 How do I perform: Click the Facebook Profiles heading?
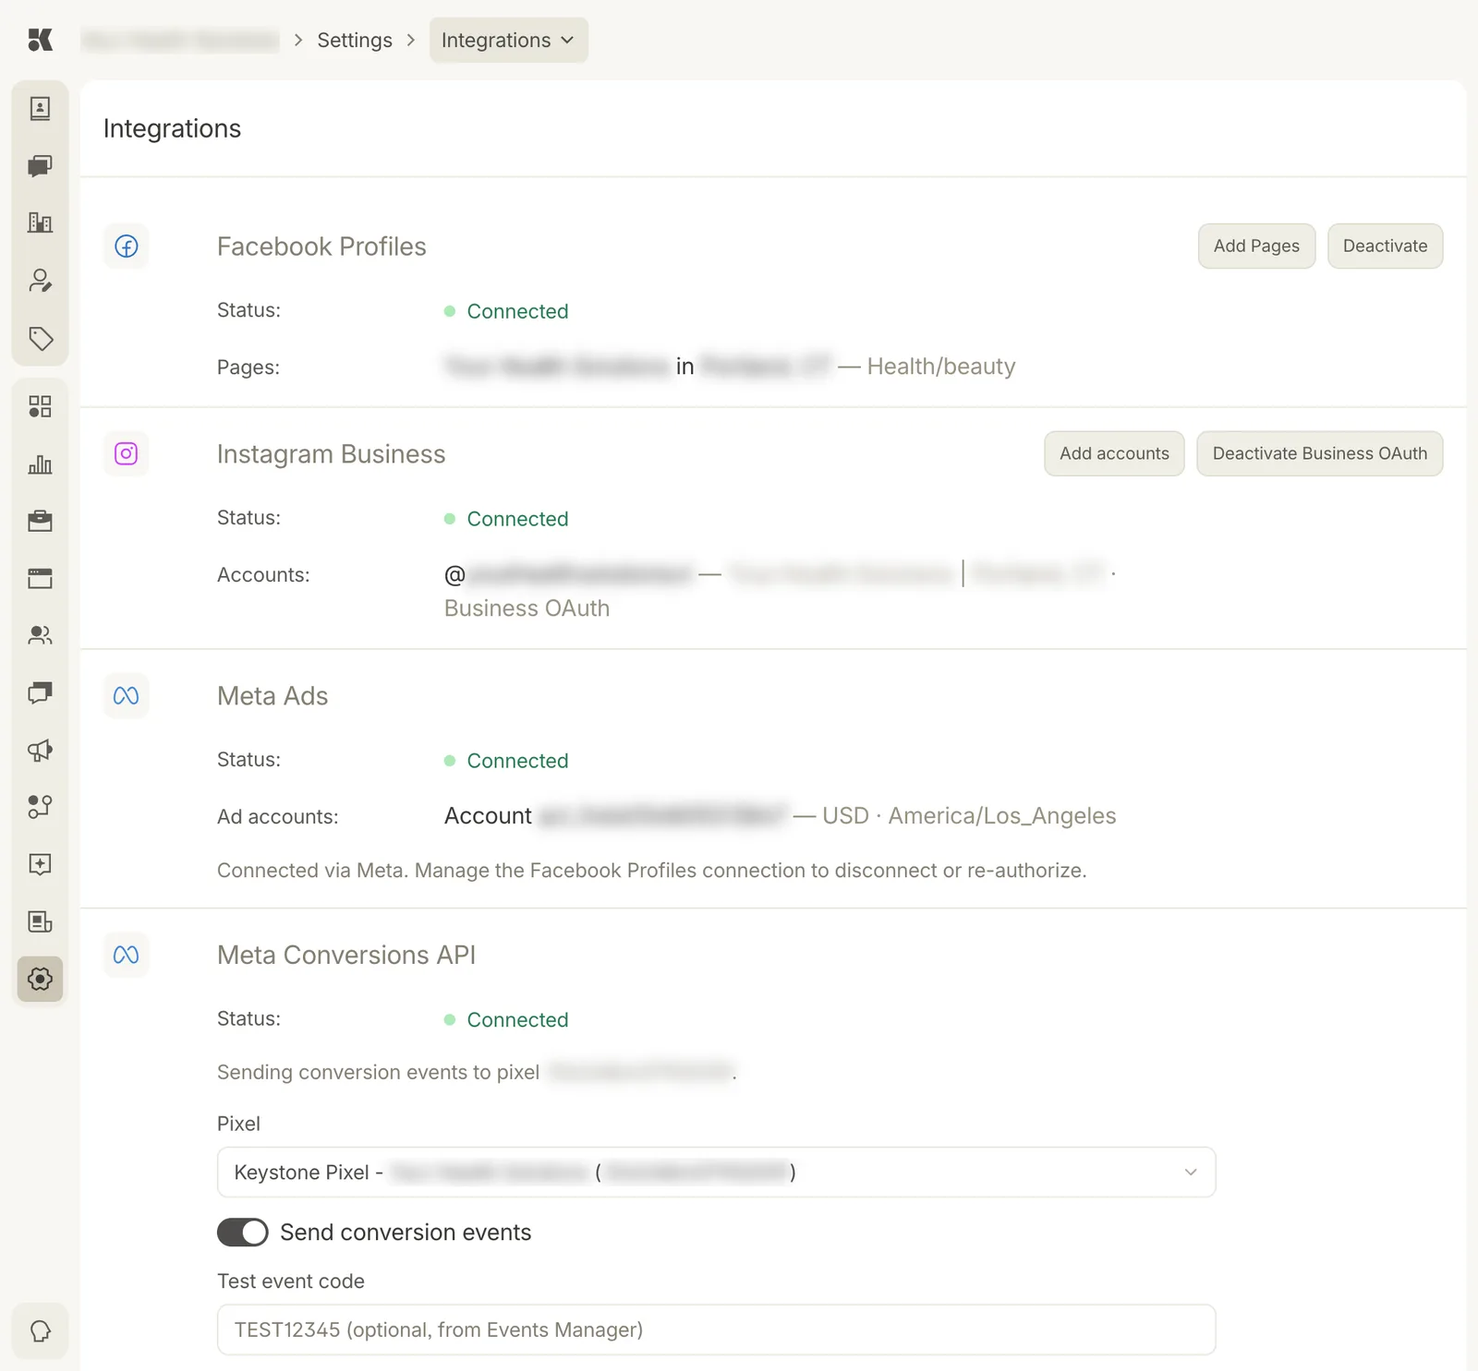pos(321,247)
